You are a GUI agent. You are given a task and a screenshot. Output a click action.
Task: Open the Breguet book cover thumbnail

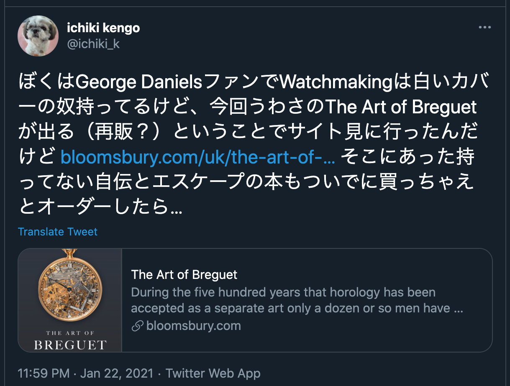coord(70,300)
